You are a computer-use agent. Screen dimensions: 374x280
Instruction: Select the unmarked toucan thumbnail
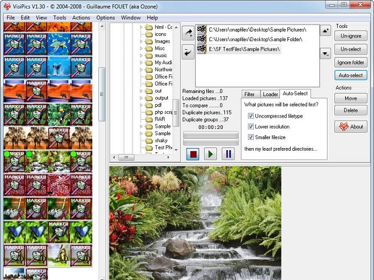pyautogui.click(x=59, y=115)
